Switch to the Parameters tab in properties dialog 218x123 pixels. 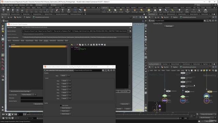(x=16, y=41)
